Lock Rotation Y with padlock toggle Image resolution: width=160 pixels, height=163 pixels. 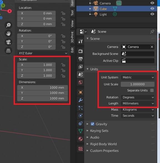pyautogui.click(x=63, y=42)
